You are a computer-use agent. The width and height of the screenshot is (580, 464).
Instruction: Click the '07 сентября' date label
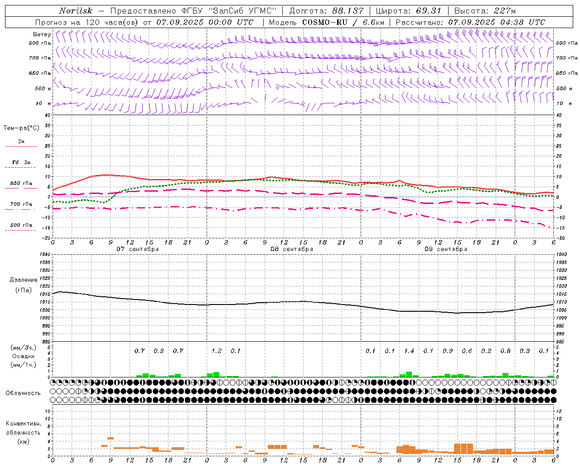tap(137, 249)
